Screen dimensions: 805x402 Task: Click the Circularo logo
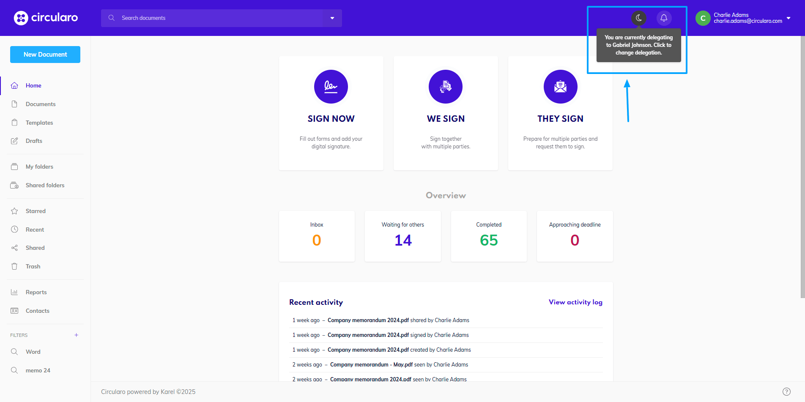click(x=46, y=18)
